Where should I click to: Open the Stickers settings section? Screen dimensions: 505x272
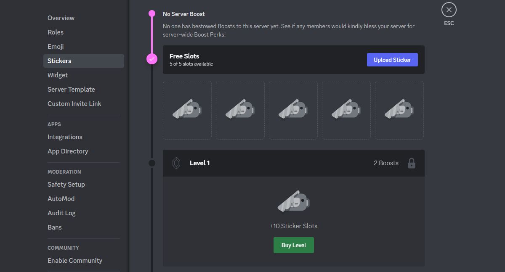[x=59, y=61]
